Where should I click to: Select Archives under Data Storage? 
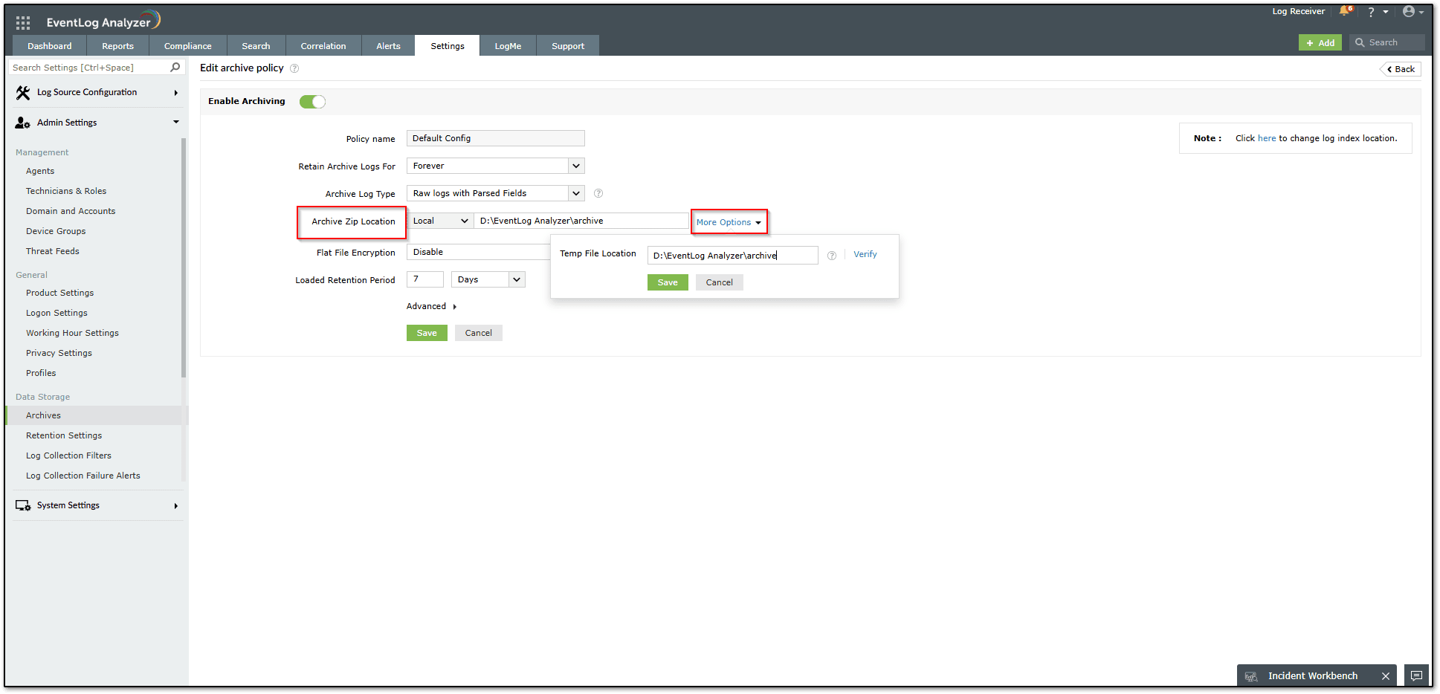tap(96, 415)
